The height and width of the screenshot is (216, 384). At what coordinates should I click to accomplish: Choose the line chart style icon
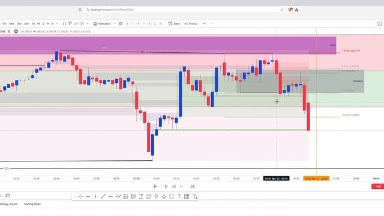76,24
